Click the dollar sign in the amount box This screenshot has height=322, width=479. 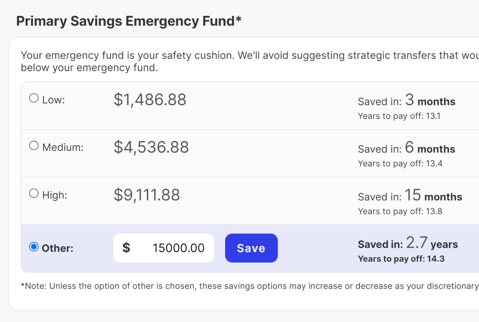126,248
